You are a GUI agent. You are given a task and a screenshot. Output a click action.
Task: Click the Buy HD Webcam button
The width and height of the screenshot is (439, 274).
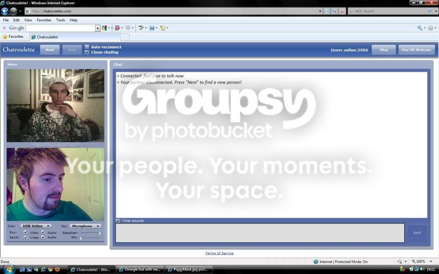(x=417, y=50)
